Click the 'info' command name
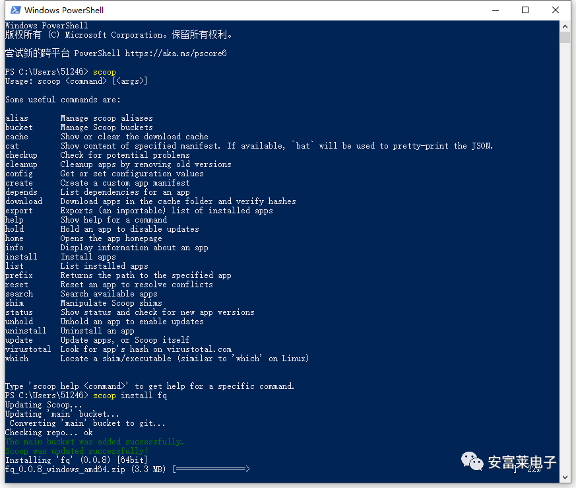Viewport: 576px width, 488px height. 15,248
